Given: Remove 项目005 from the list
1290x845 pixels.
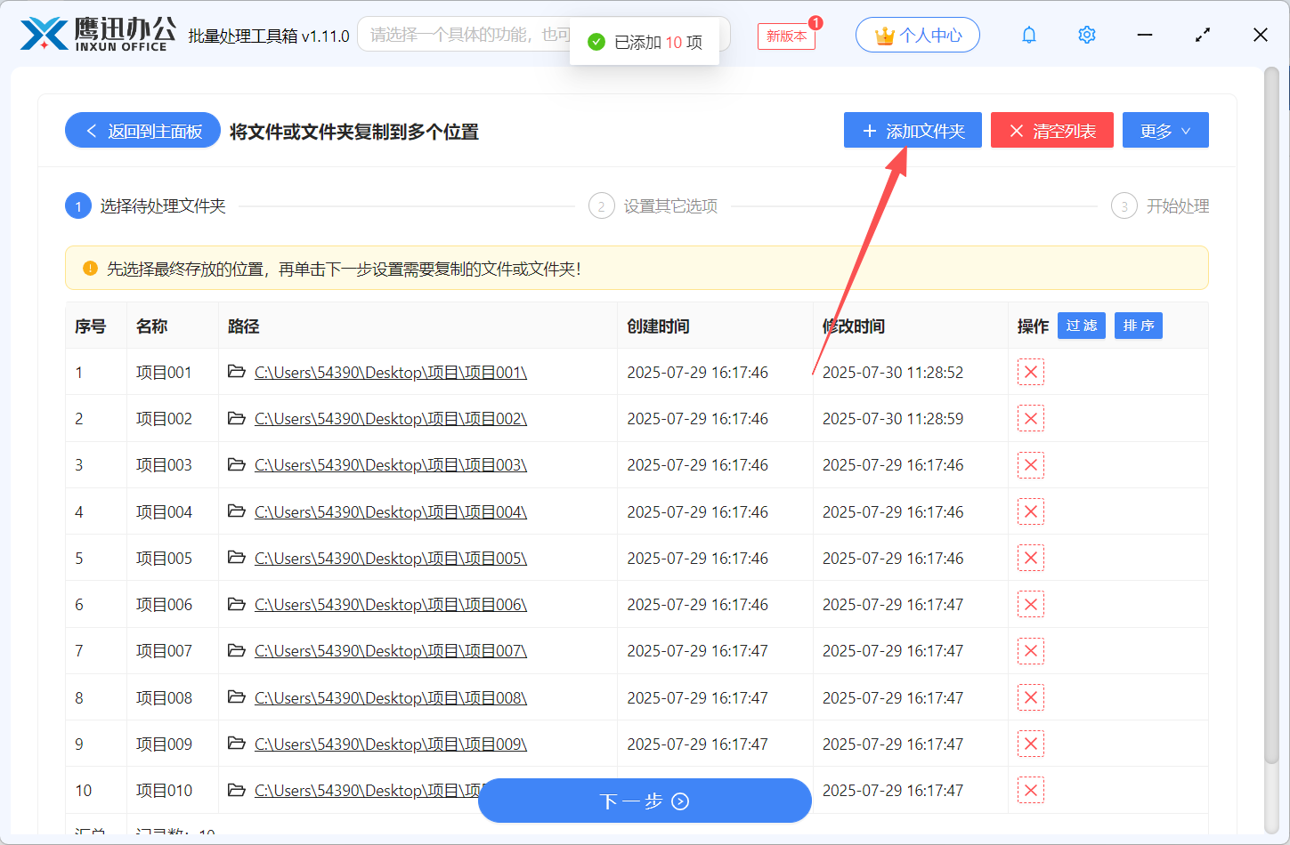Looking at the screenshot, I should (x=1030, y=559).
